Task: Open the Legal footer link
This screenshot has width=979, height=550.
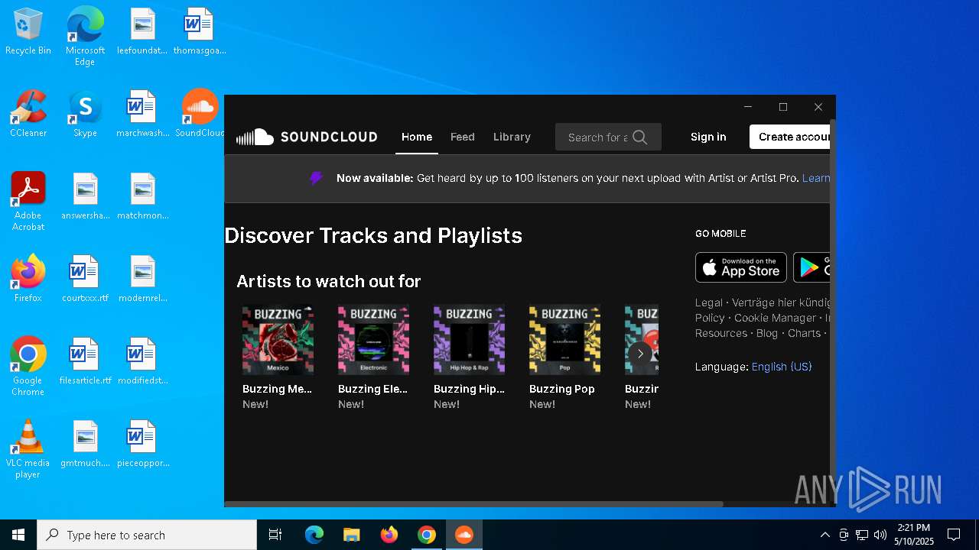Action: pos(709,302)
